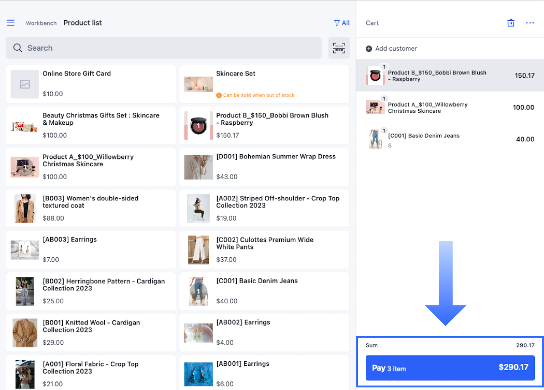Image resolution: width=544 pixels, height=390 pixels.
Task: Click the [AB001] Earrings product name
Action: [243, 364]
